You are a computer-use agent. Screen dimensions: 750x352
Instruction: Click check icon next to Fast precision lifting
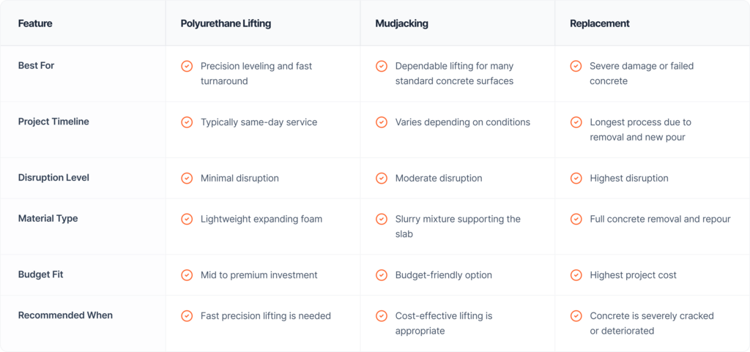tap(187, 316)
